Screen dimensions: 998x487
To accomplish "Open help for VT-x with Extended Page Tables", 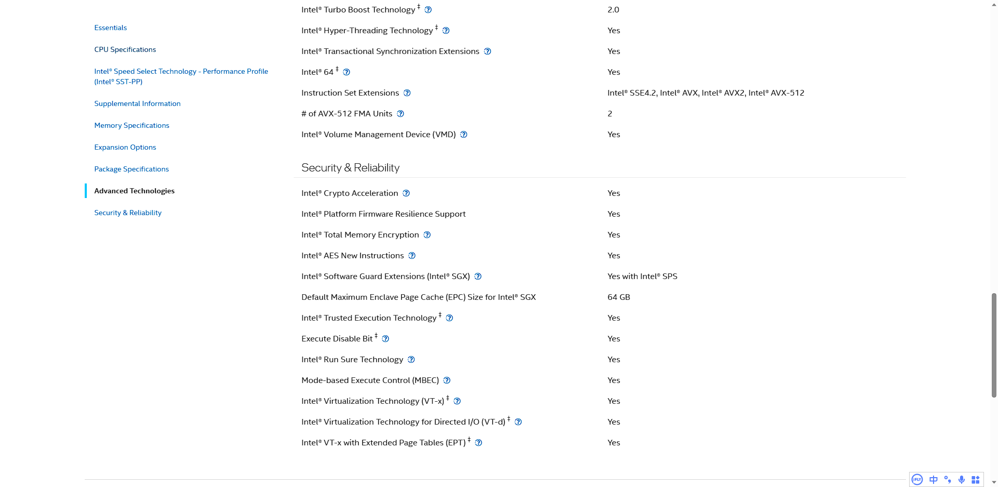I will (x=479, y=443).
